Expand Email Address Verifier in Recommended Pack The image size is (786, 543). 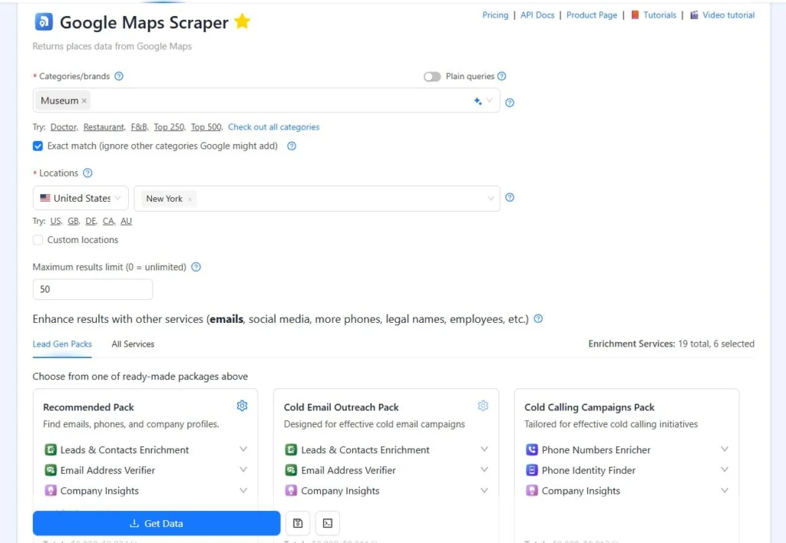243,469
